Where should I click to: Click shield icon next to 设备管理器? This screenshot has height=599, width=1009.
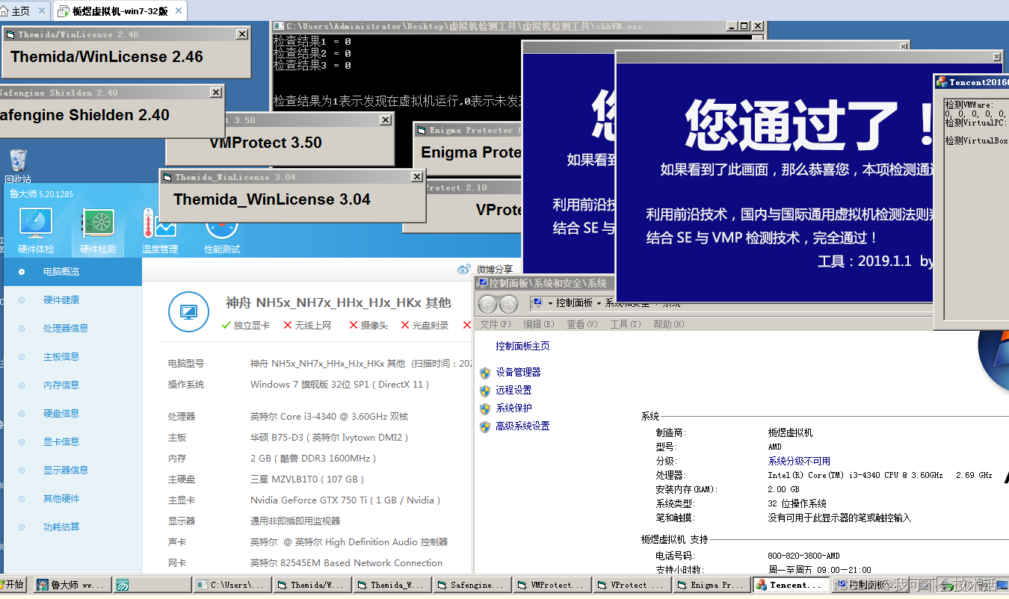pyautogui.click(x=485, y=372)
